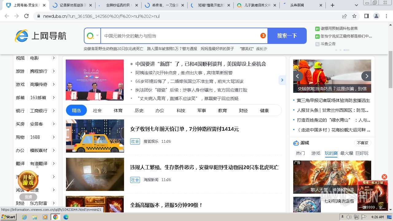The height and width of the screenshot is (221, 393).
Task: Show hidden system tray icons
Action: point(343,217)
